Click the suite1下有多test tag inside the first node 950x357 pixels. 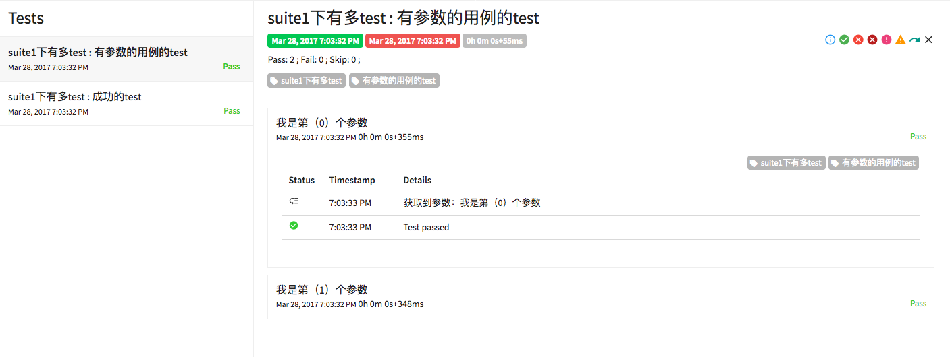pyautogui.click(x=786, y=163)
